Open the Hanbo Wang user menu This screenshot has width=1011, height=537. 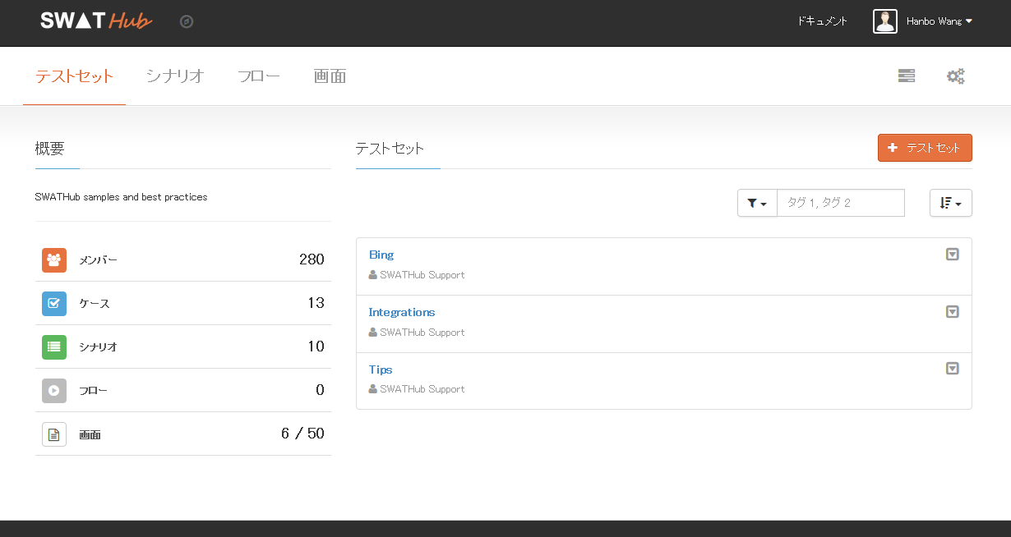point(939,21)
